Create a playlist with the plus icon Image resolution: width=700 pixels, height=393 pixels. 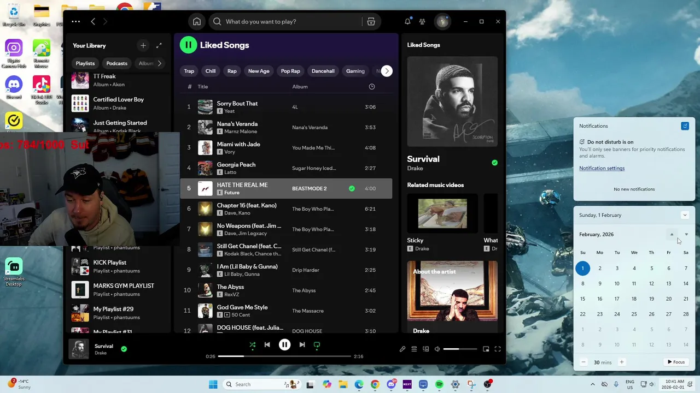143,46
